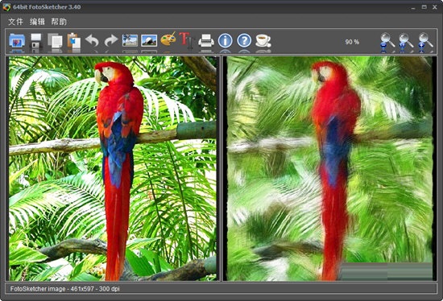This screenshot has width=443, height=301.
Task: Add text with the red T icon
Action: [x=187, y=40]
